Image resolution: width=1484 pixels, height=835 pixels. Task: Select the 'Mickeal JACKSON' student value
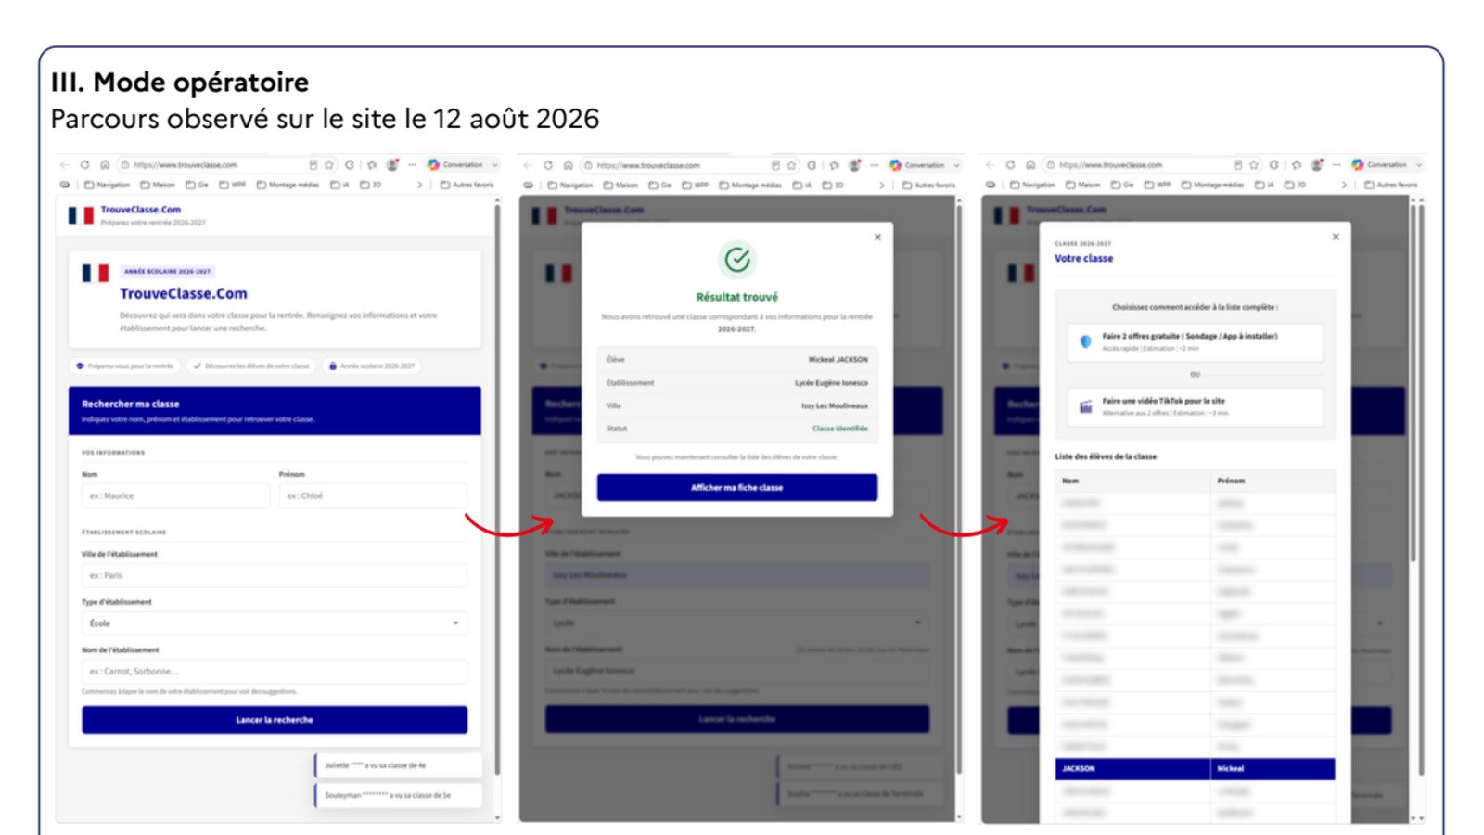(838, 359)
